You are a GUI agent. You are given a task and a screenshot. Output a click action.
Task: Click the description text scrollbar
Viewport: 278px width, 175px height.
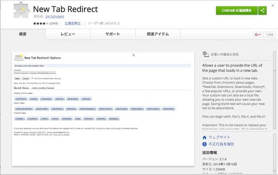(275, 90)
